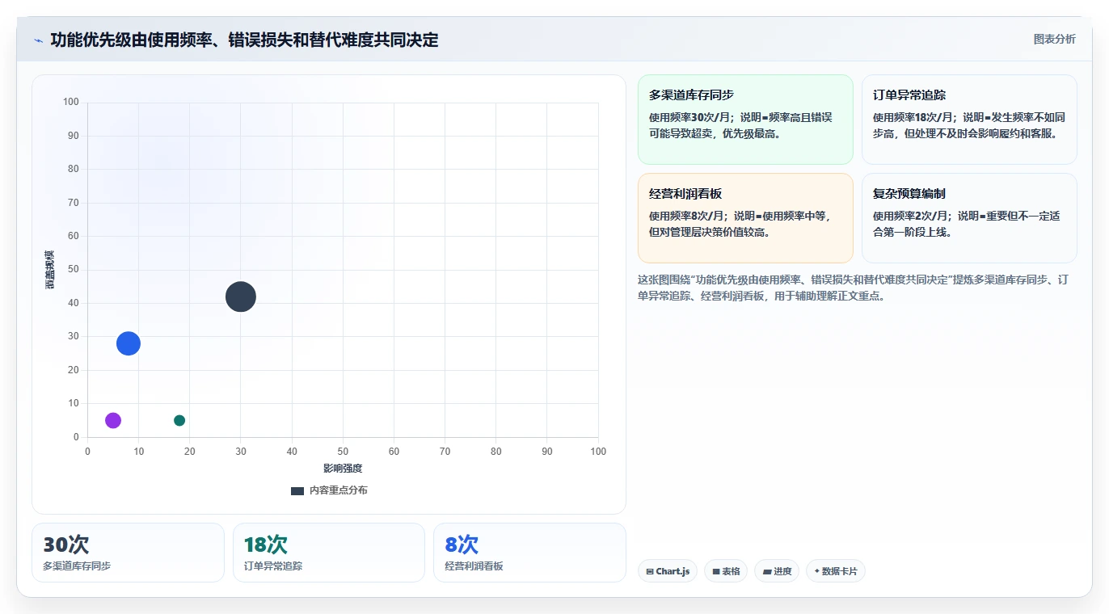Screen dimensions: 1109x614
Task: Click the 30次 stat value
Action: point(65,545)
